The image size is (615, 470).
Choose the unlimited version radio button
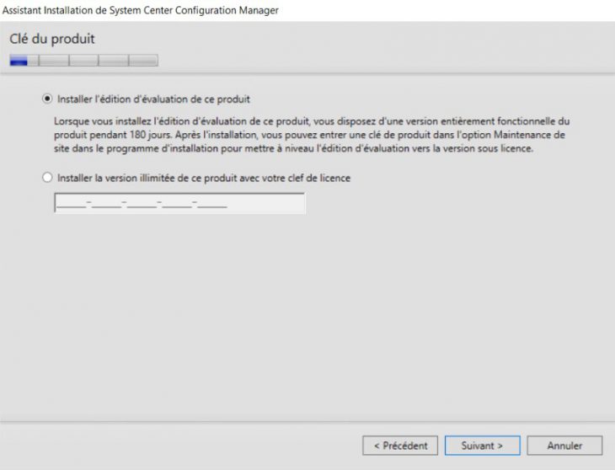(47, 178)
